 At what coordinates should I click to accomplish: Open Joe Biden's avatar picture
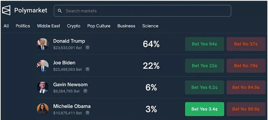43,66
